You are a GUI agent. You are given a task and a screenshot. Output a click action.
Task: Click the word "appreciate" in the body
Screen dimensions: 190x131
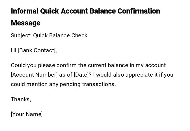point(140,75)
